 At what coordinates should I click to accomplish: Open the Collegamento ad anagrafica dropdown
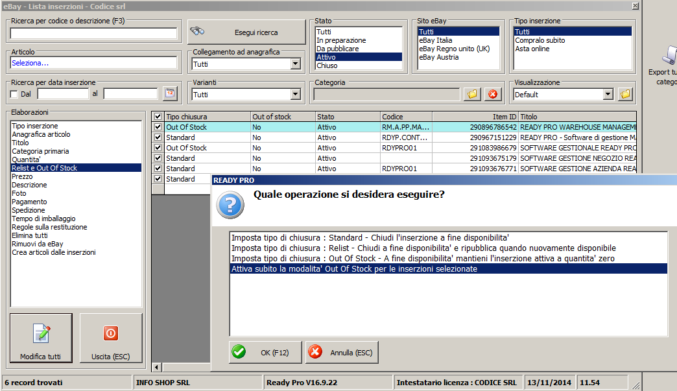pyautogui.click(x=295, y=64)
